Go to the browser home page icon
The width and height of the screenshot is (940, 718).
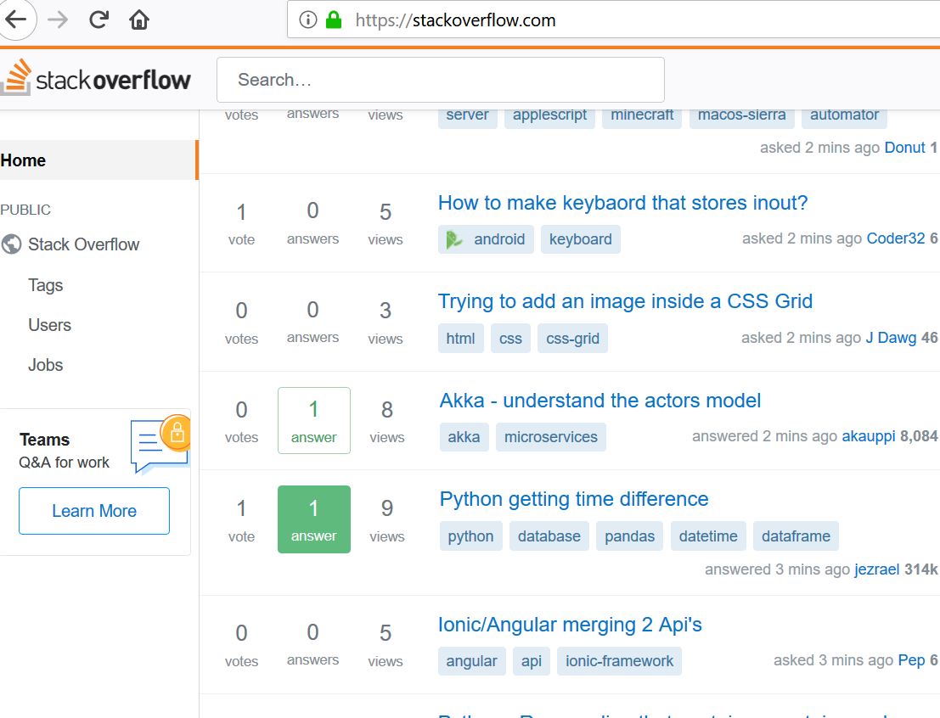(x=139, y=20)
